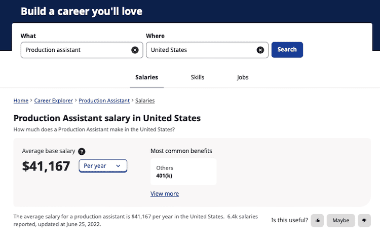Switch to the Salaries tab
The image size is (380, 241).
tap(146, 78)
